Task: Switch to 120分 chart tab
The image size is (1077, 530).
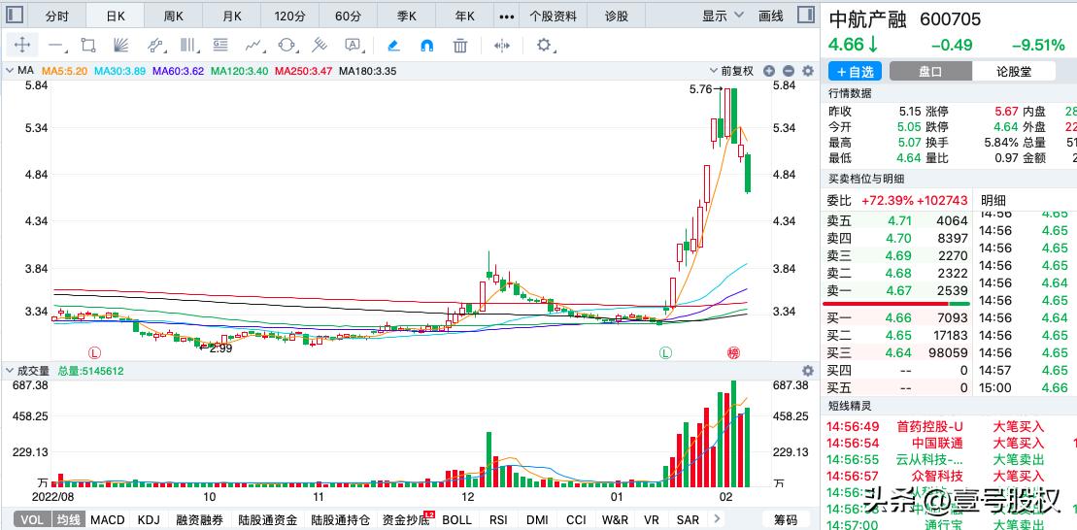Action: click(289, 16)
